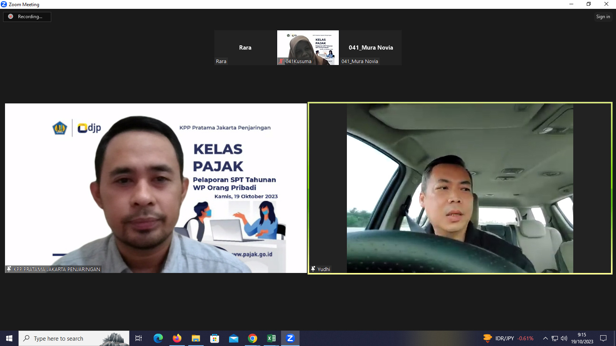Expand the hidden system tray icons
This screenshot has width=616, height=346.
(545, 338)
